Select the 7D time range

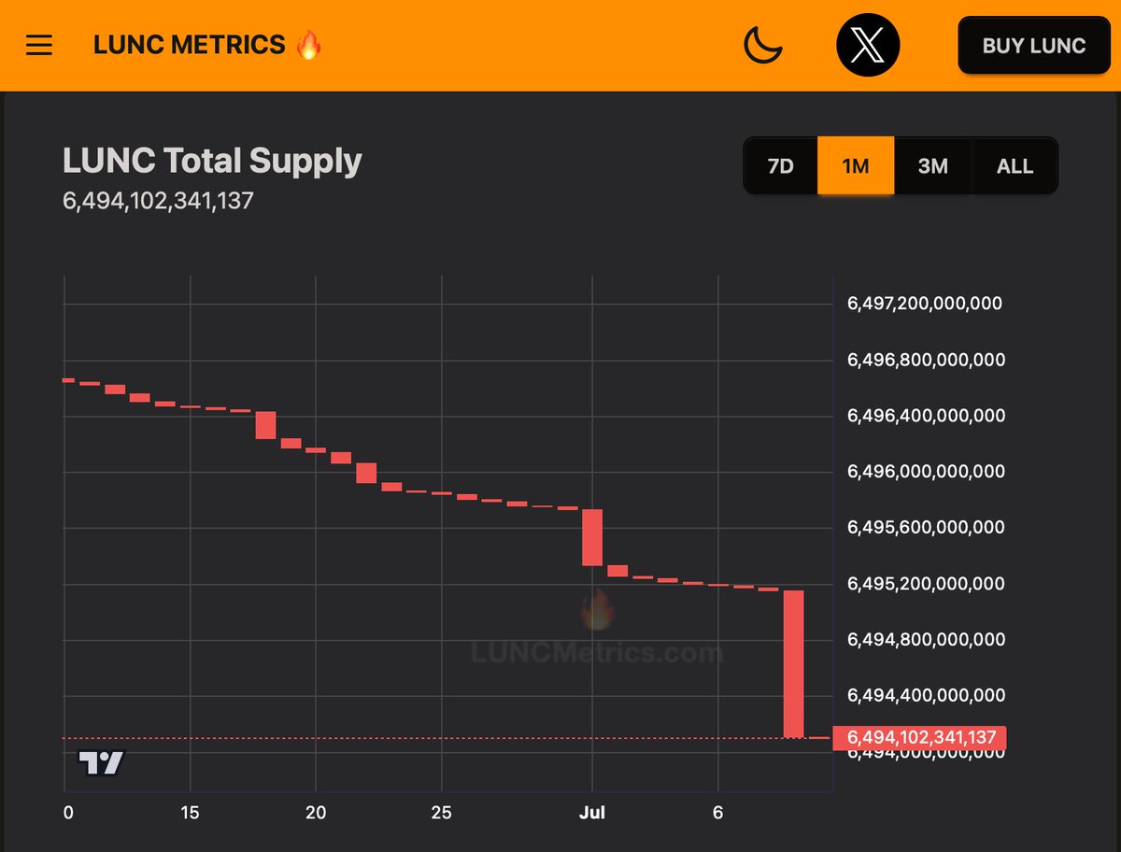pos(781,165)
